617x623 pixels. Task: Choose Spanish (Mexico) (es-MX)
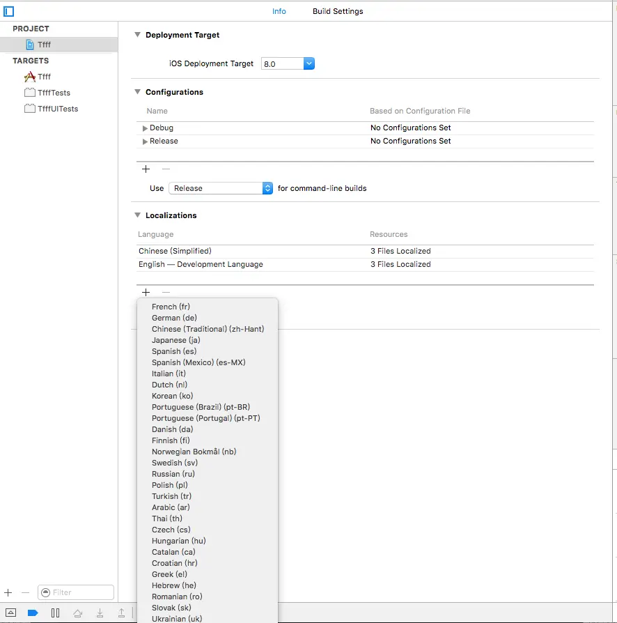[208, 362]
